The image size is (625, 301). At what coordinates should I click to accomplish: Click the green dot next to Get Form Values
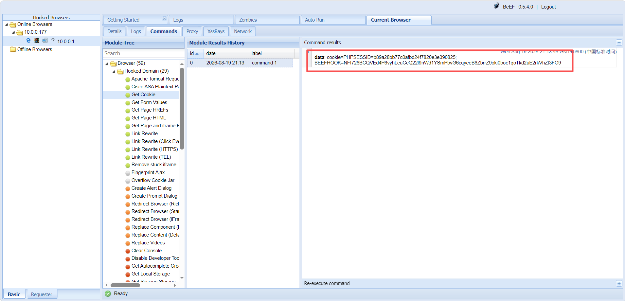click(x=128, y=103)
